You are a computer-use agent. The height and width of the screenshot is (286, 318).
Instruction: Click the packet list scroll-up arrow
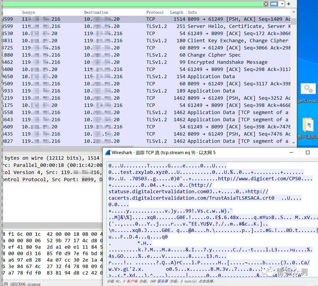tap(293, 12)
